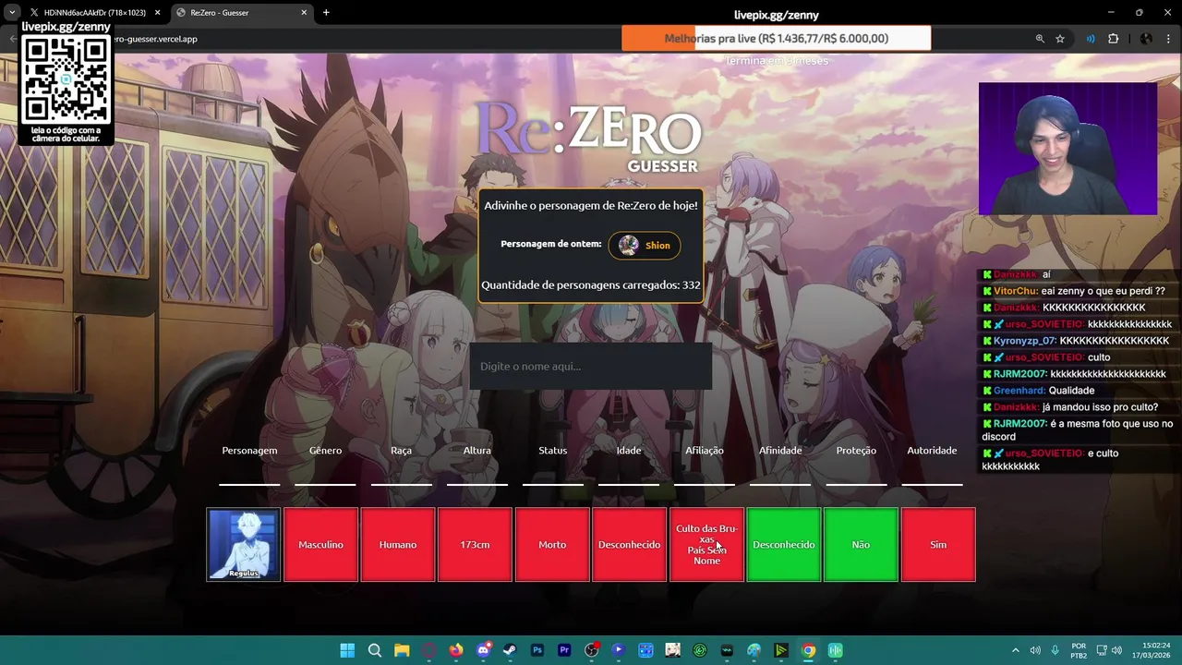The image size is (1182, 665).
Task: Click the Morto status cell
Action: click(x=552, y=544)
